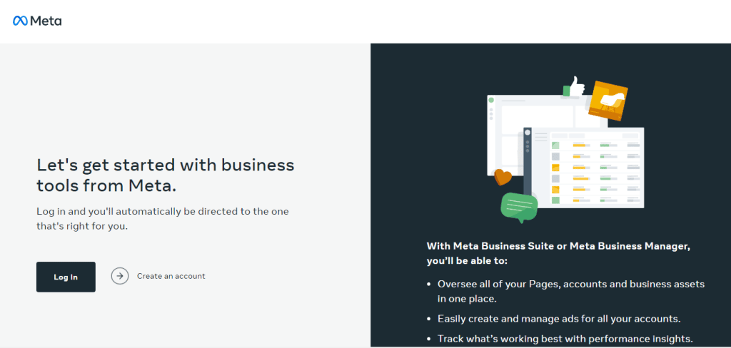Click the Log In button
The image size is (731, 348).
tap(66, 277)
